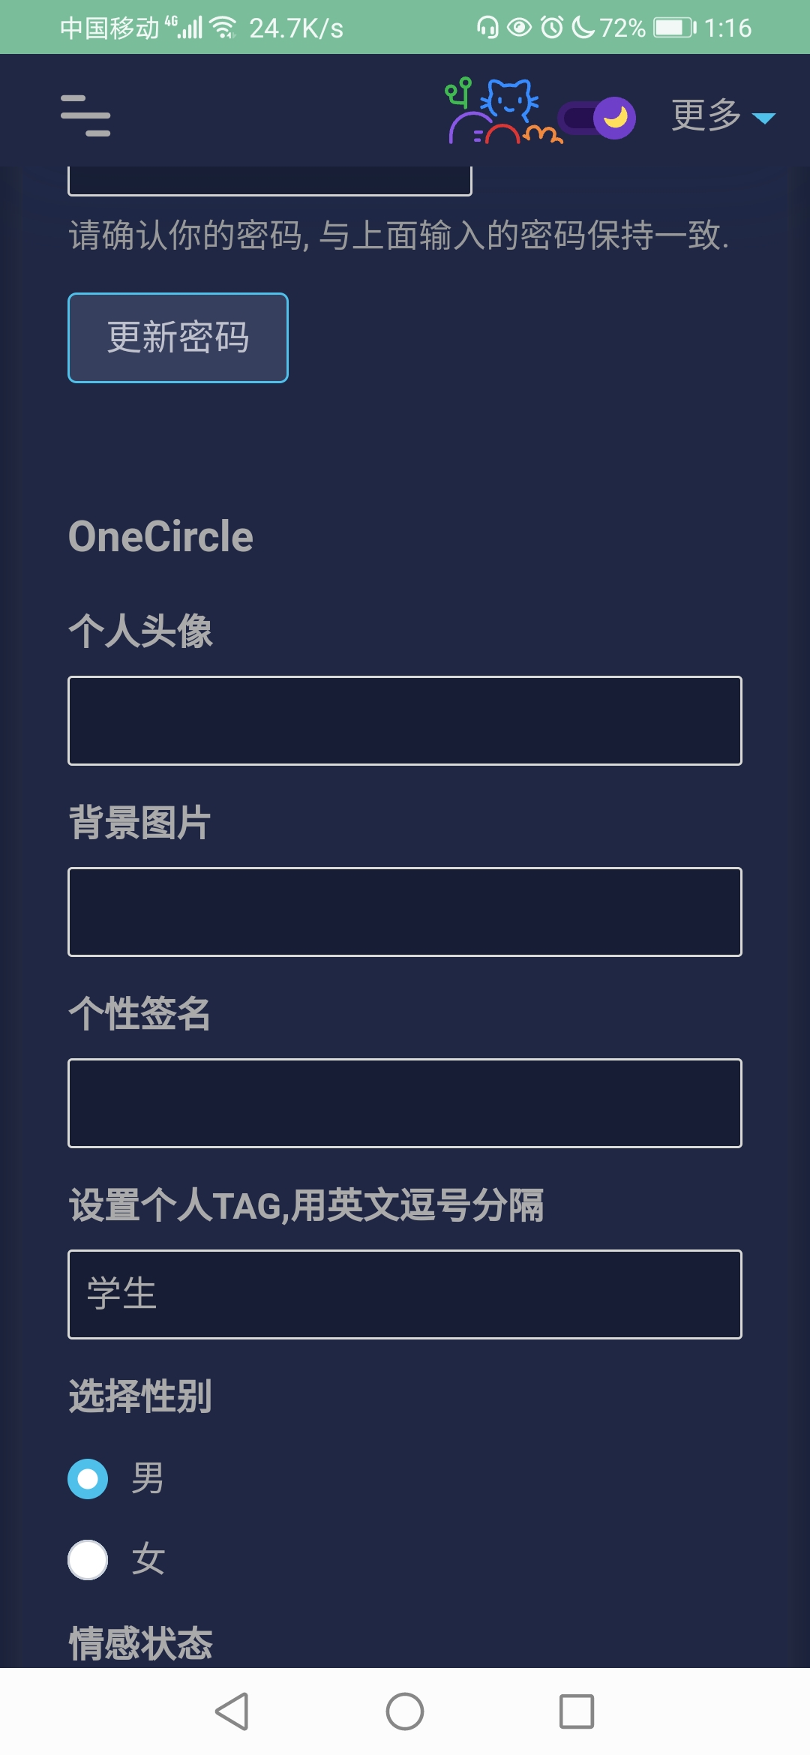Tap the Android home circle icon
Screen dimensions: 810x1755
tap(405, 1711)
